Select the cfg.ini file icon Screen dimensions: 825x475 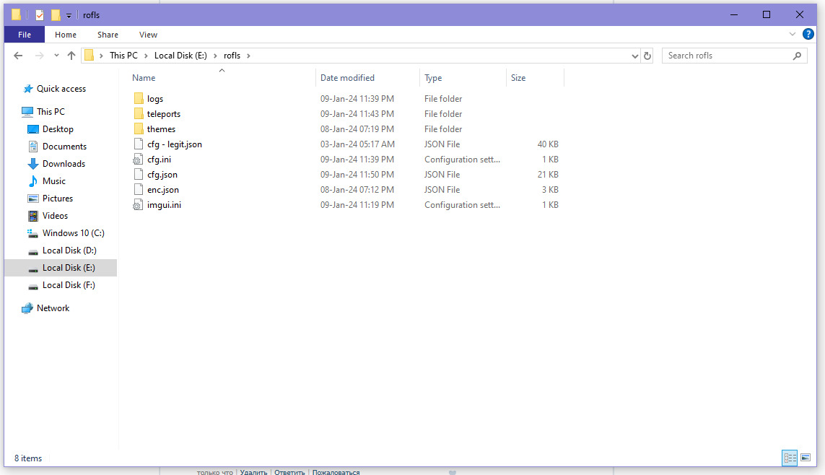[x=138, y=160]
